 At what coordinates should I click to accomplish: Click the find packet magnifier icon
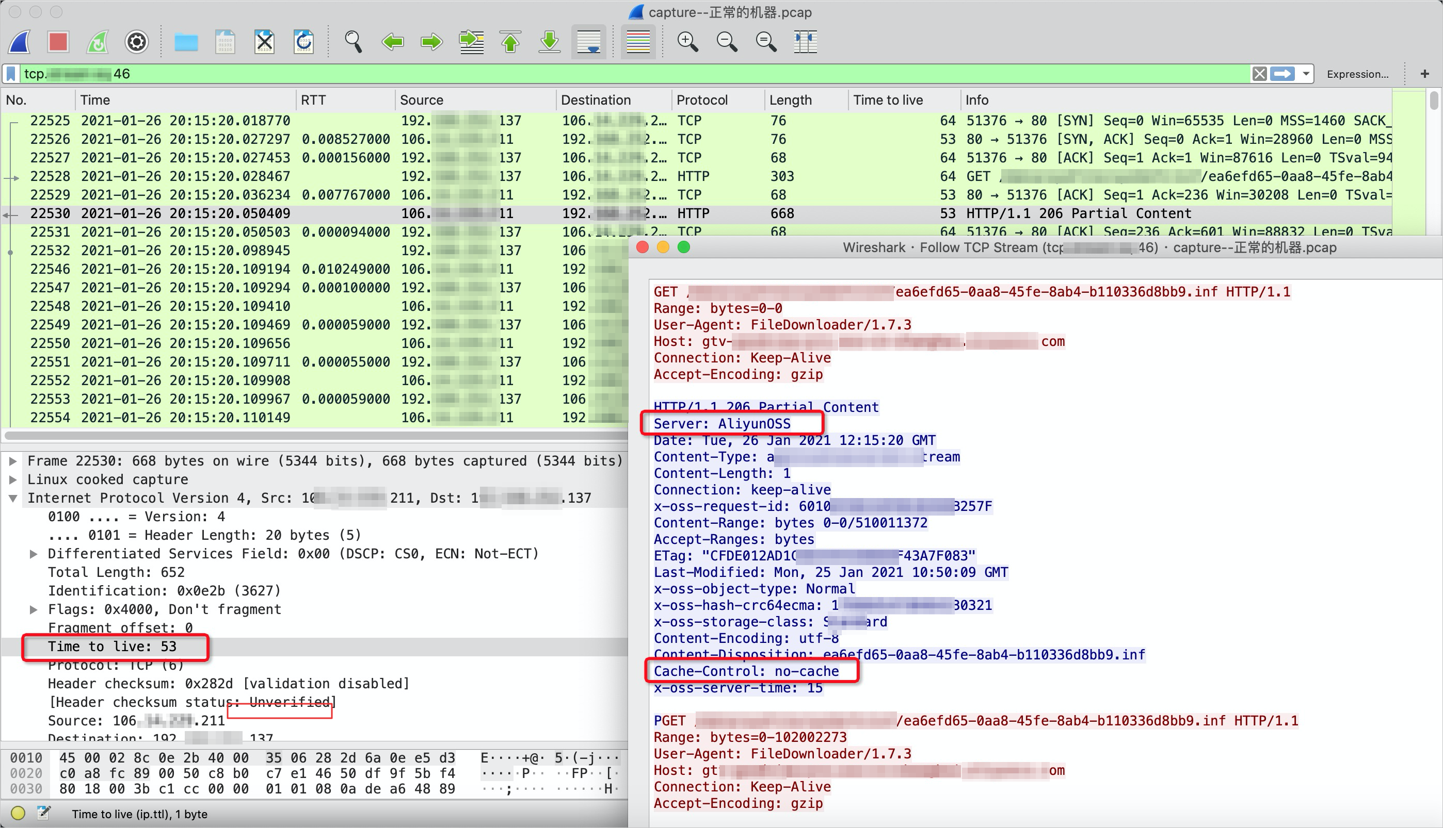tap(353, 42)
